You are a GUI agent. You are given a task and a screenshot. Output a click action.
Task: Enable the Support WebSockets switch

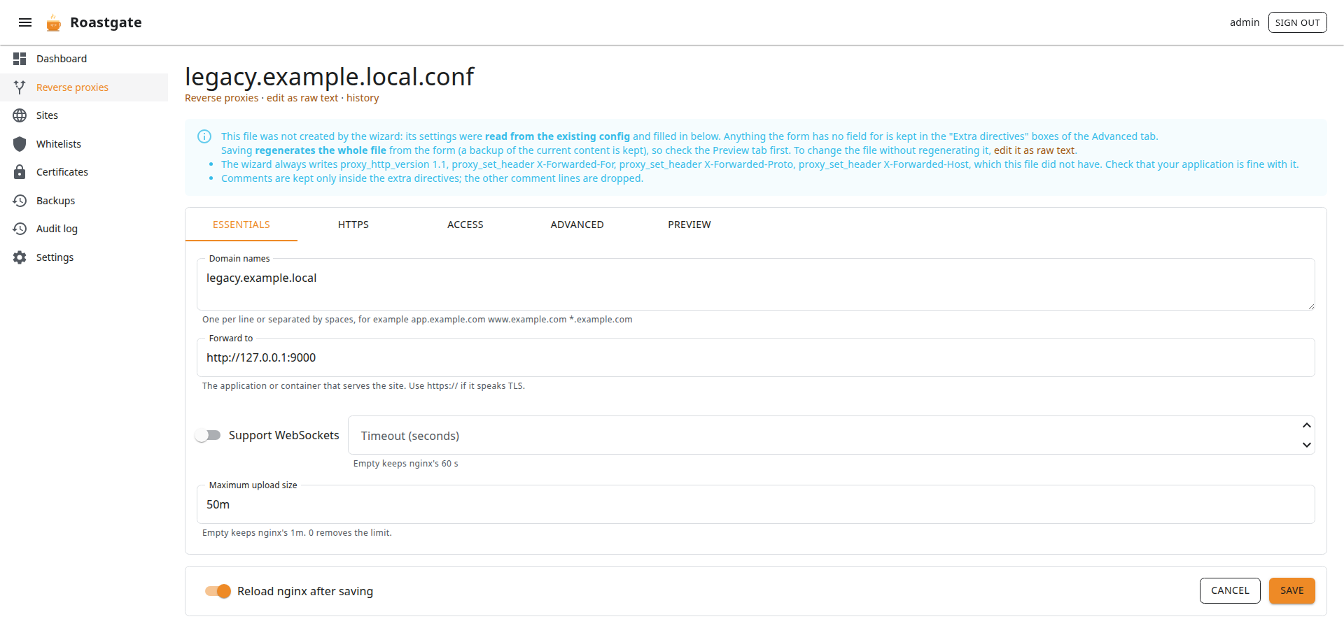point(208,435)
